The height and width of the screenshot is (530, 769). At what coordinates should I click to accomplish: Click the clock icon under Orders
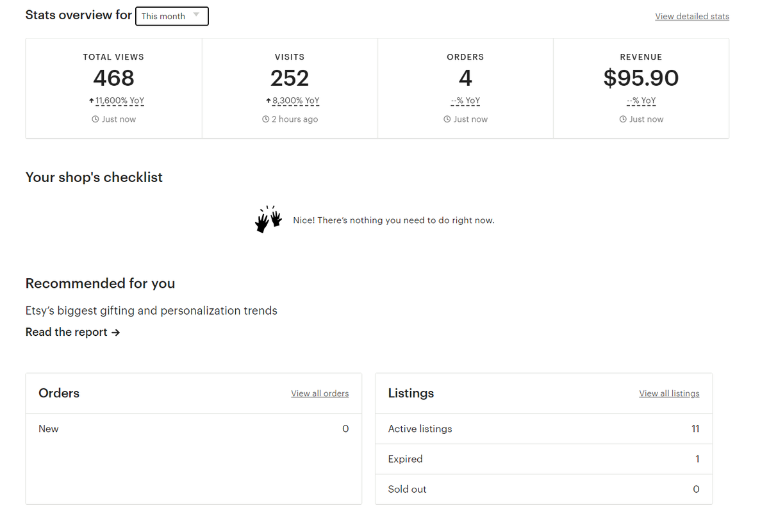click(x=447, y=119)
